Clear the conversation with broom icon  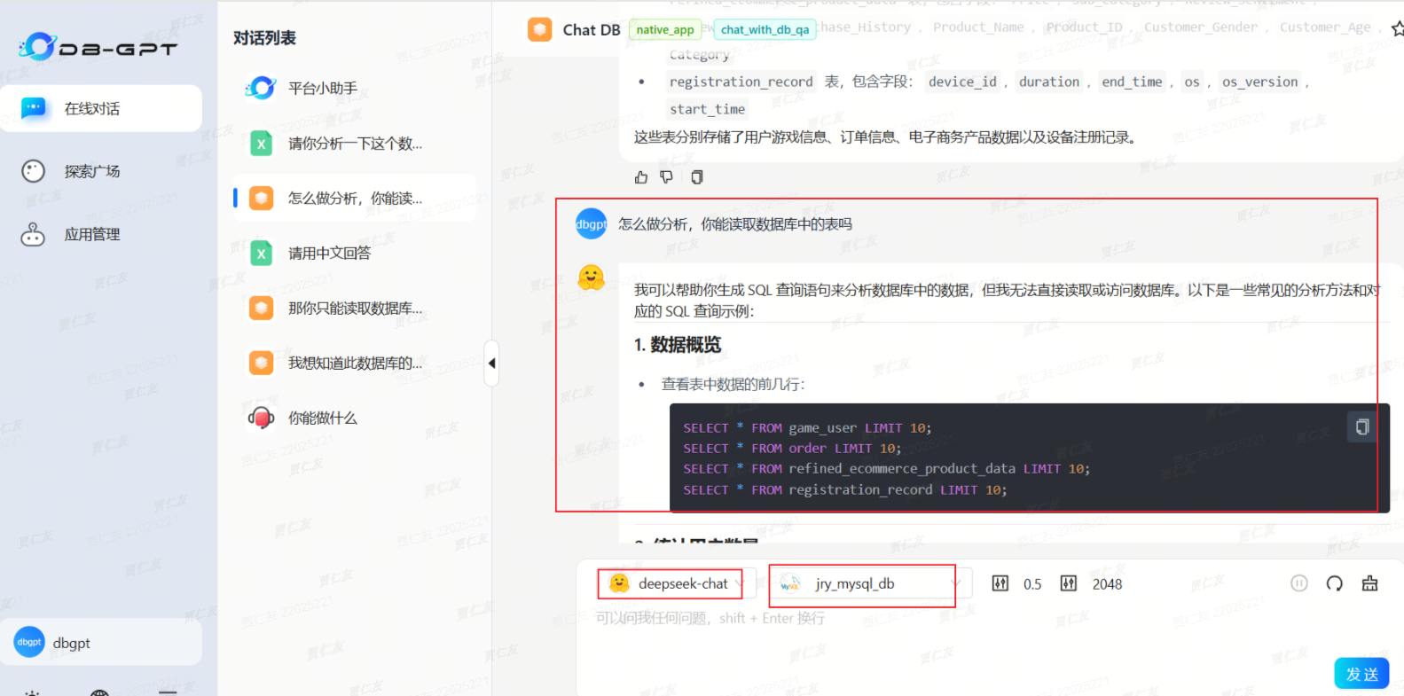1370,583
